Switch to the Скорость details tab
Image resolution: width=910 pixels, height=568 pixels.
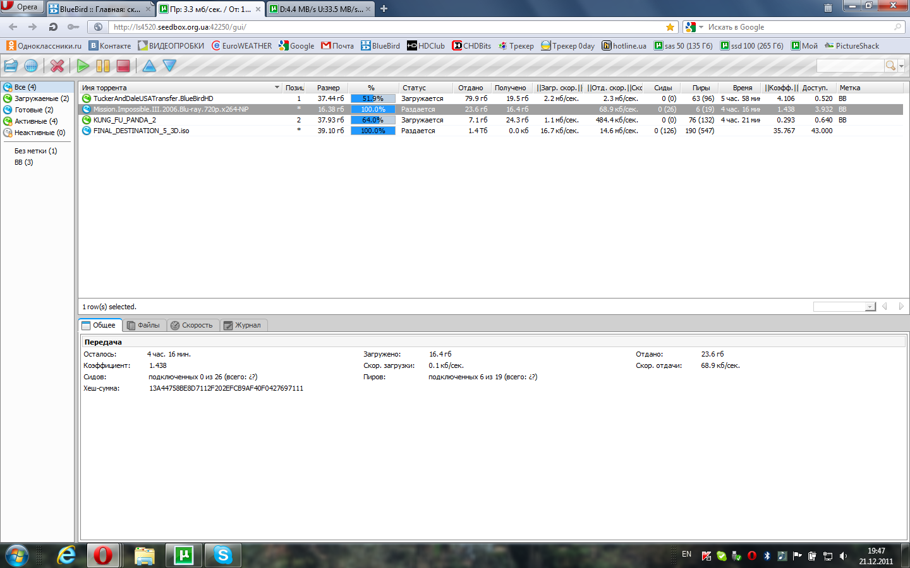[193, 325]
